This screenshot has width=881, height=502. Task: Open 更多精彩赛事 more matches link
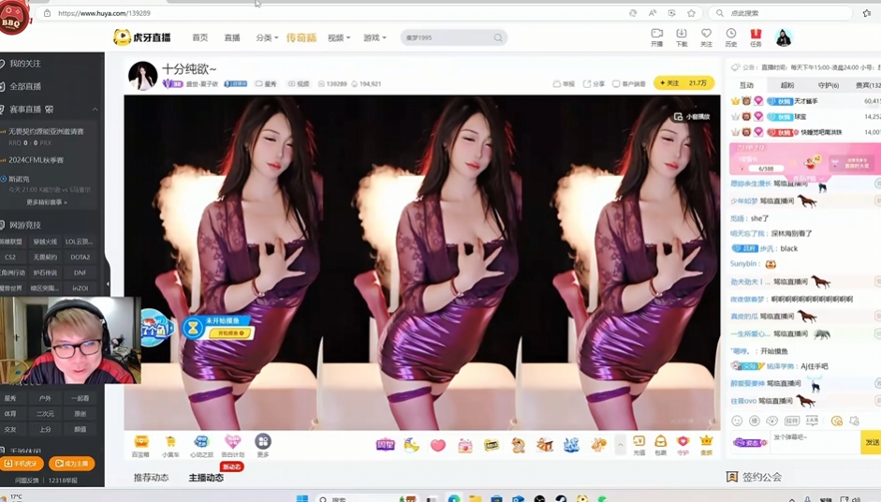pyautogui.click(x=47, y=202)
